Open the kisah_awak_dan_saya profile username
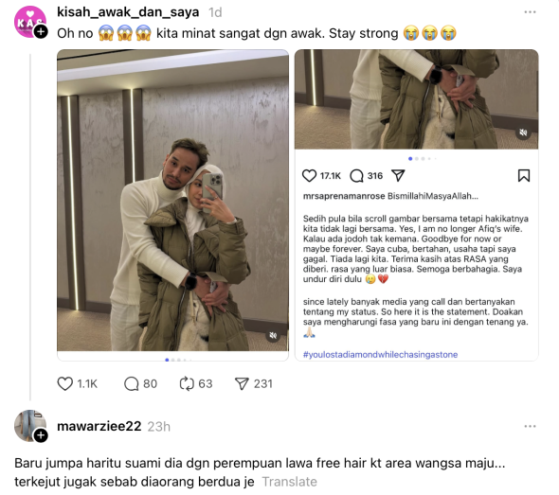 click(x=128, y=12)
